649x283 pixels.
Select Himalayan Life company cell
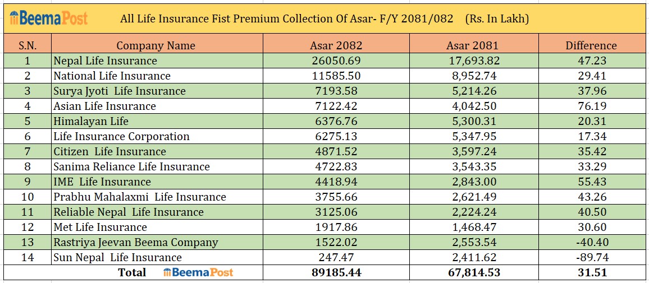click(x=91, y=121)
